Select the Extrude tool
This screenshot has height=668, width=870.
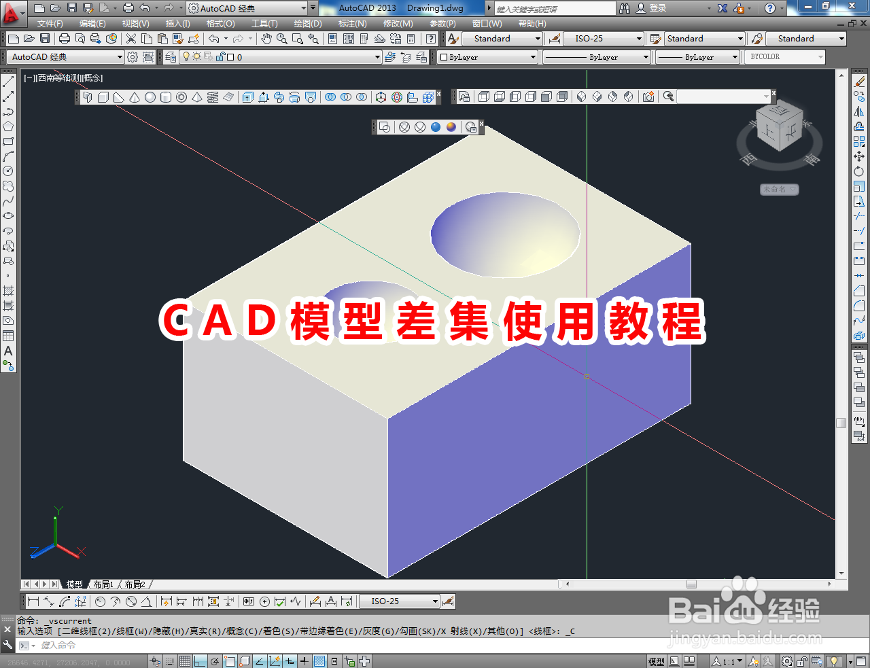248,97
